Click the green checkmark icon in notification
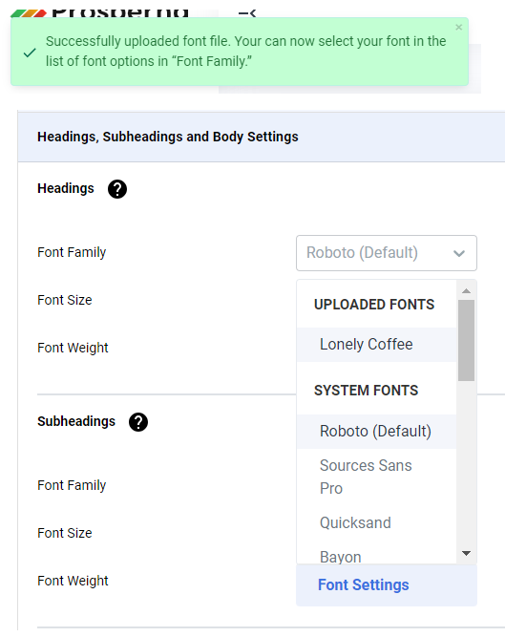Screen dimensions: 526x637 point(30,53)
